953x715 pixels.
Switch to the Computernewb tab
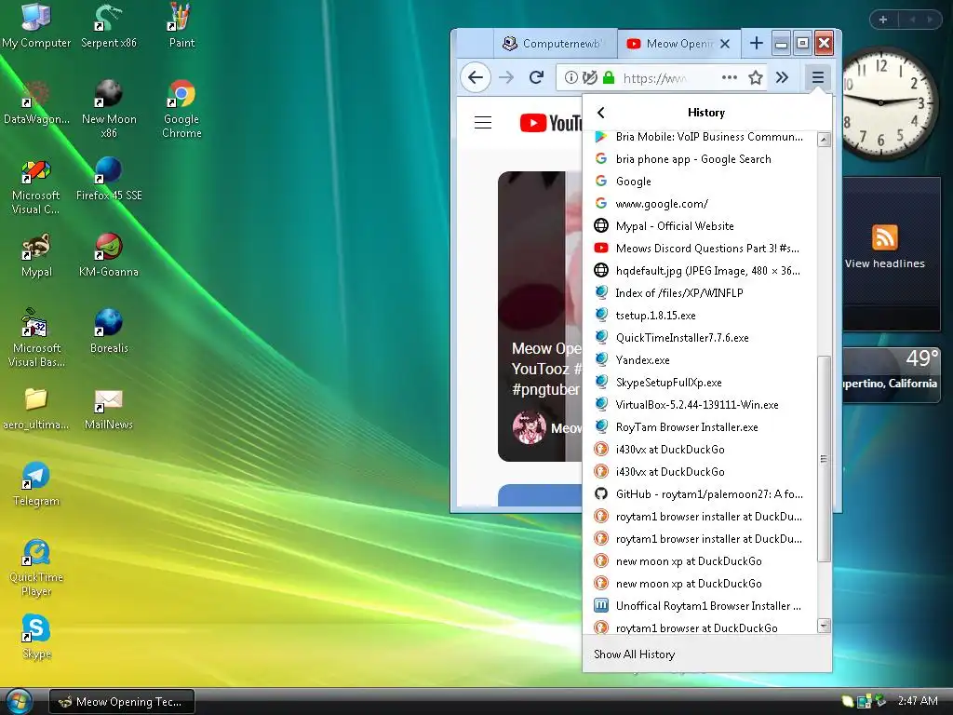pyautogui.click(x=555, y=43)
